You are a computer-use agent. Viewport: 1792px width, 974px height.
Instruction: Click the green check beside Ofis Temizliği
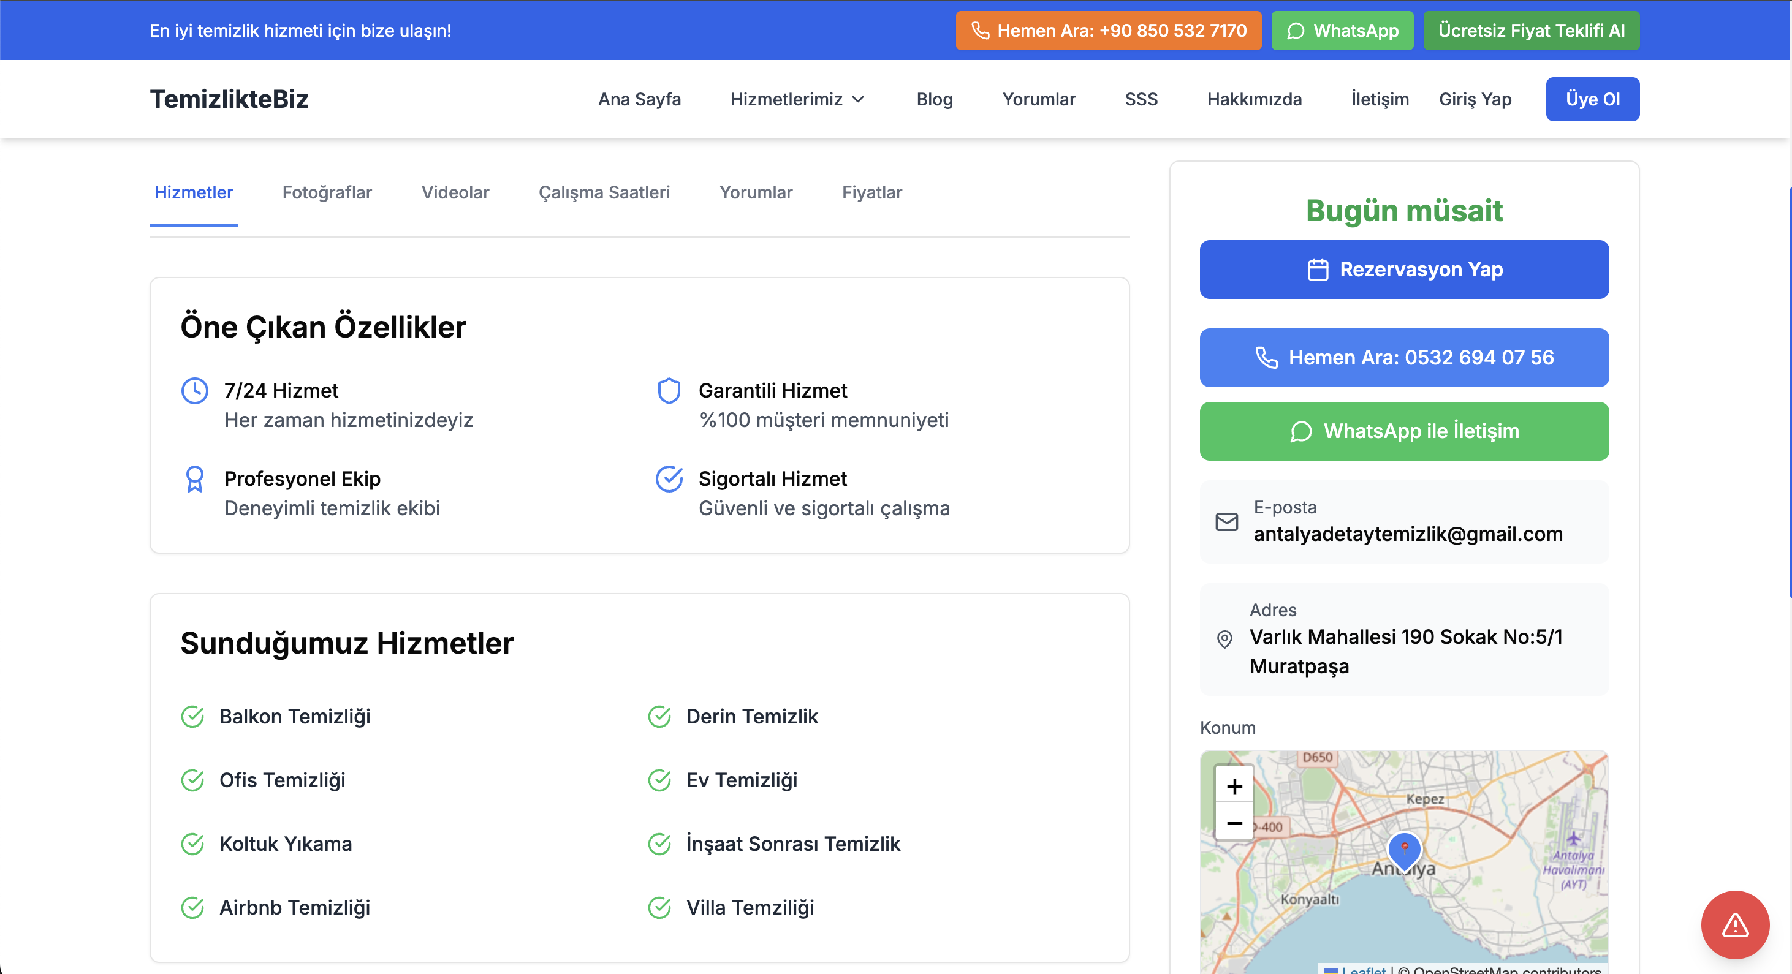(192, 780)
